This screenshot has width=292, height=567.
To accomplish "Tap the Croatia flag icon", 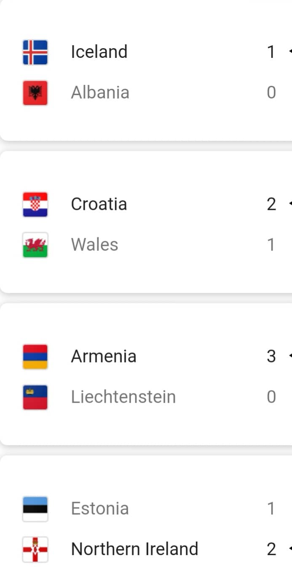I will [35, 204].
